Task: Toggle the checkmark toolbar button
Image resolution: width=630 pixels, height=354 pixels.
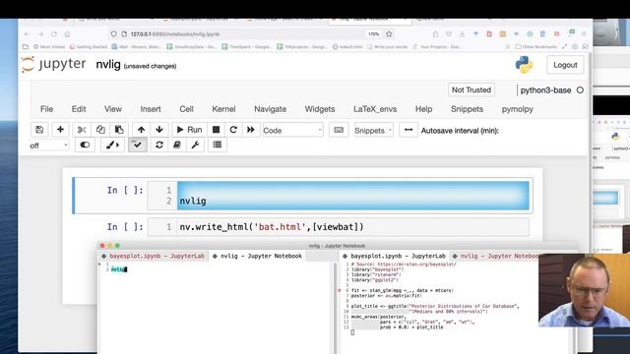Action: tap(138, 145)
